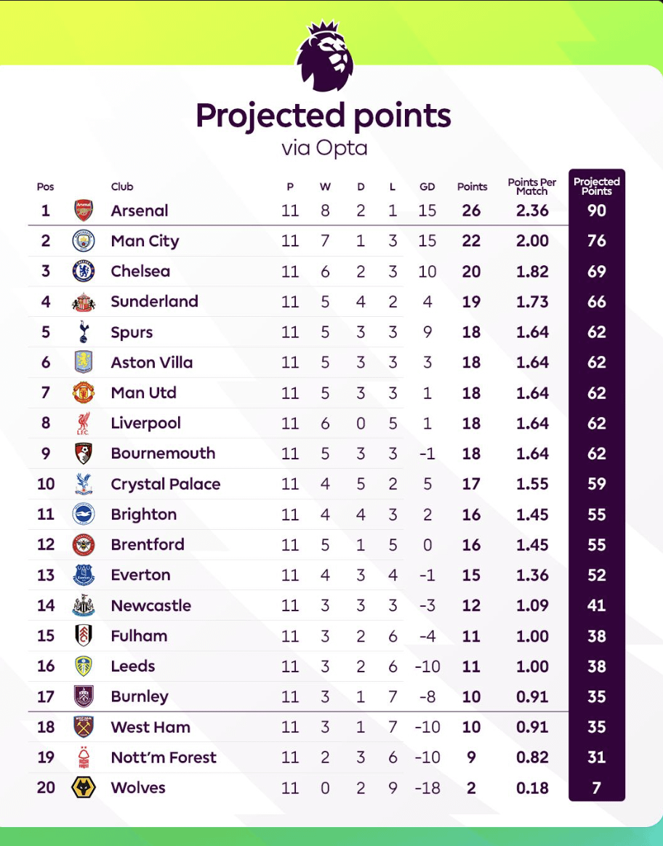This screenshot has height=846, width=663.
Task: Select the GD column header
Action: click(427, 187)
